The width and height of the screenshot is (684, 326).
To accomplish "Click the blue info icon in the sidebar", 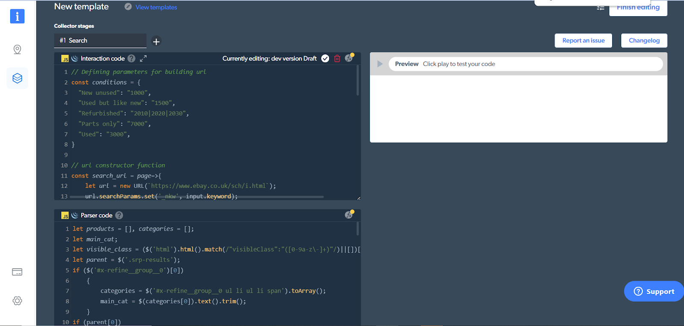I will (17, 16).
